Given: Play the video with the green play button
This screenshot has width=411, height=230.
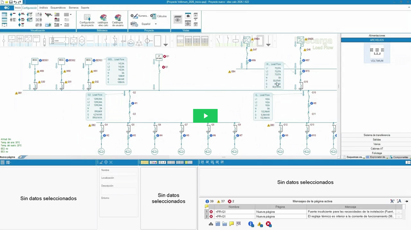Looking at the screenshot, I should [205, 116].
